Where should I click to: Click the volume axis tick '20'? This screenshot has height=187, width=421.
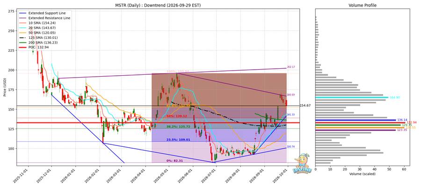tap(345, 169)
